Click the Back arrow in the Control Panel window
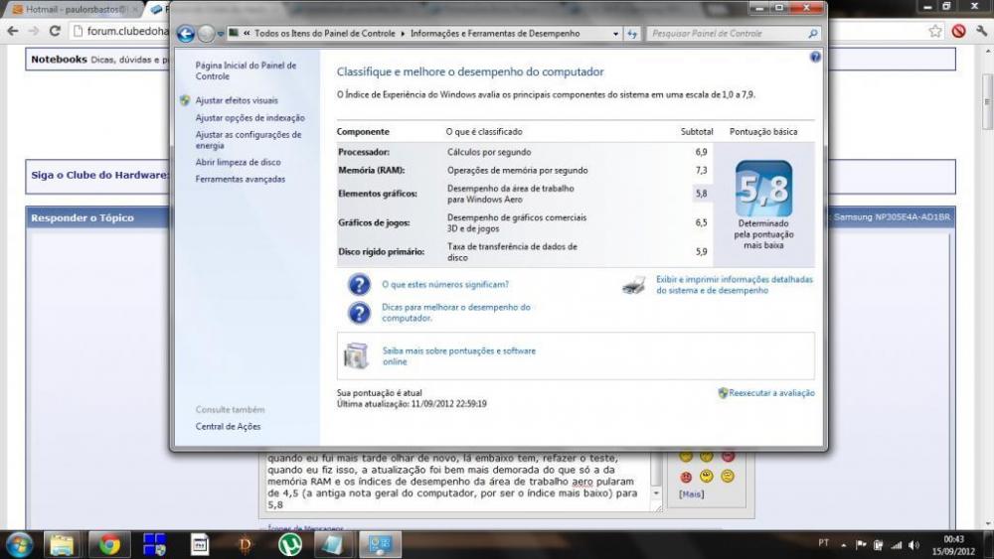Screen dimensions: 994x559 tap(185, 34)
